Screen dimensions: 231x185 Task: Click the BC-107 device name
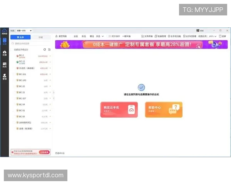(23, 98)
